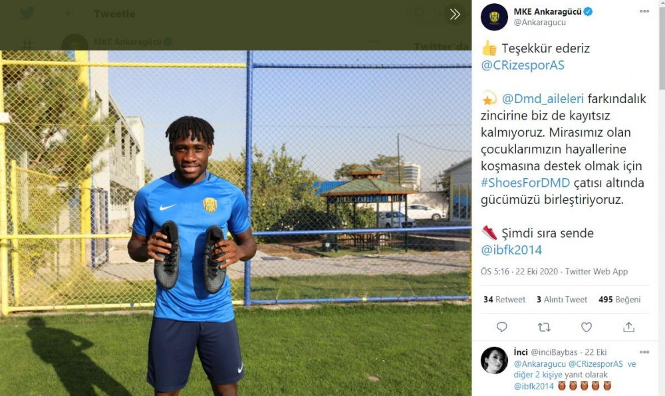Open the @CRizesporAS mention link

(523, 65)
